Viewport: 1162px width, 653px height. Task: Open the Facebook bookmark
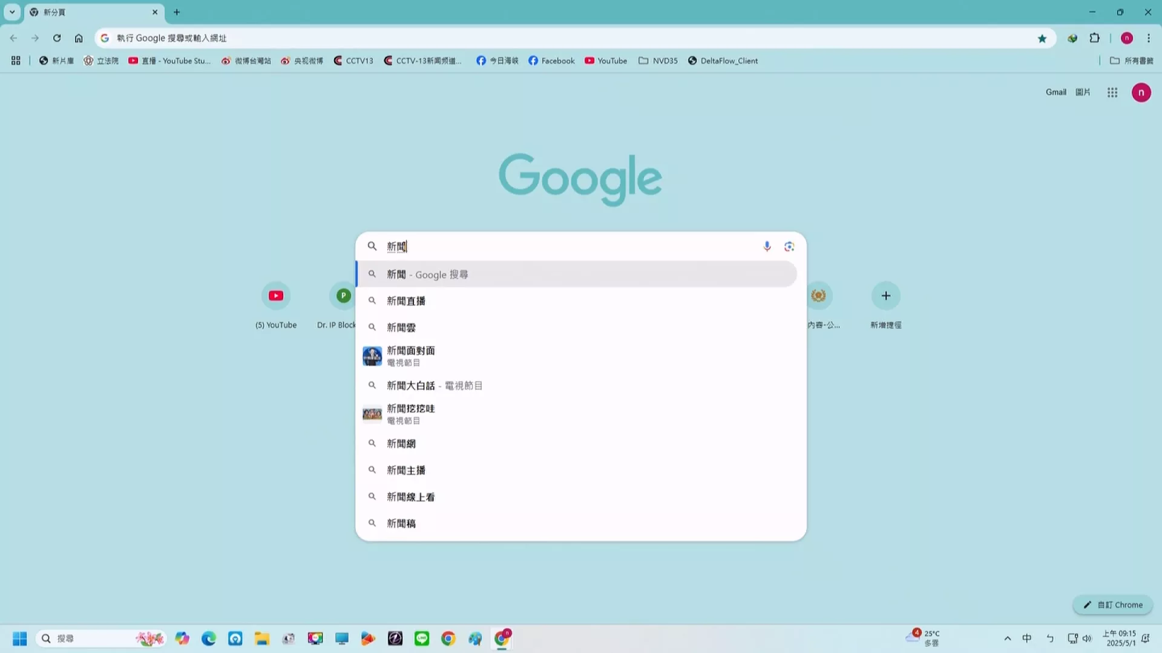point(551,60)
